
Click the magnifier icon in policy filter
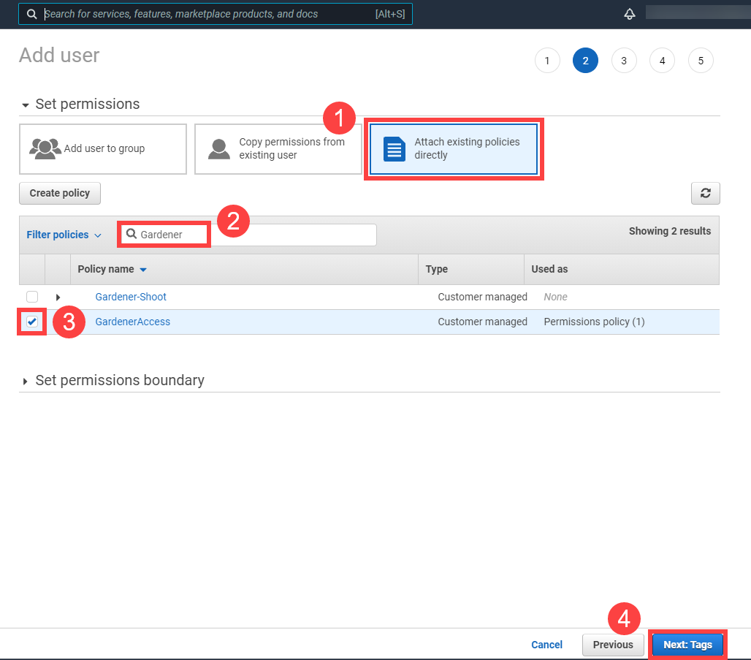(x=131, y=235)
